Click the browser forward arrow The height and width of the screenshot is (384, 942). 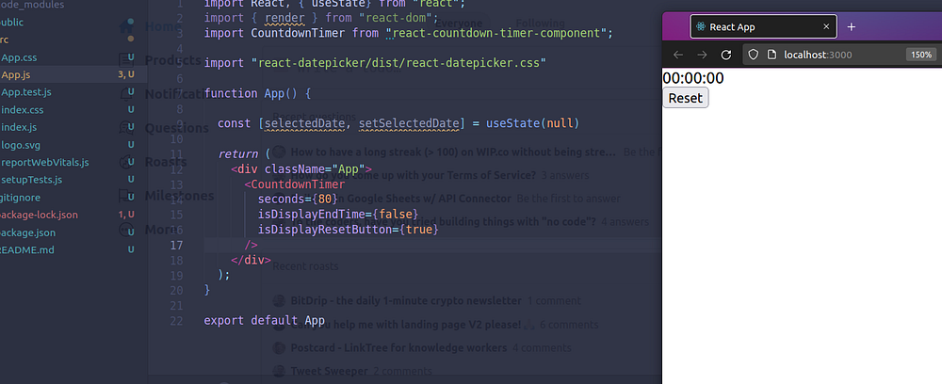702,55
